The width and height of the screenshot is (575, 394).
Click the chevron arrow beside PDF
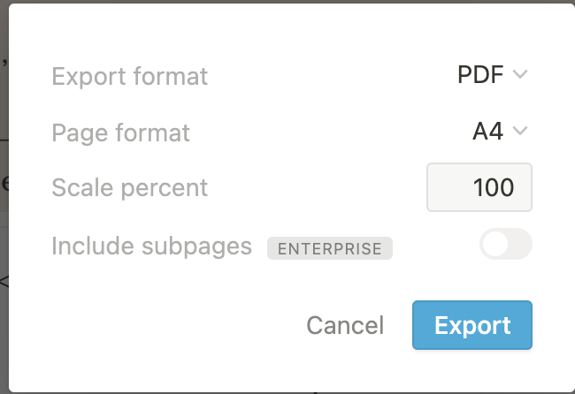(x=520, y=75)
